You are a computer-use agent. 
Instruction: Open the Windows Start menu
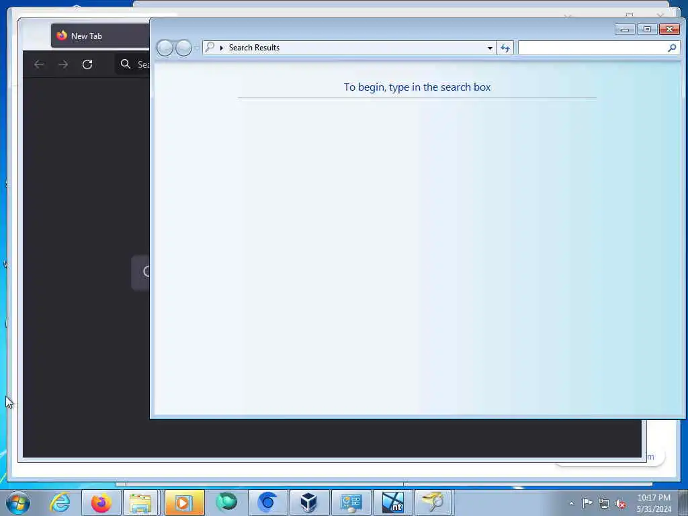18,503
